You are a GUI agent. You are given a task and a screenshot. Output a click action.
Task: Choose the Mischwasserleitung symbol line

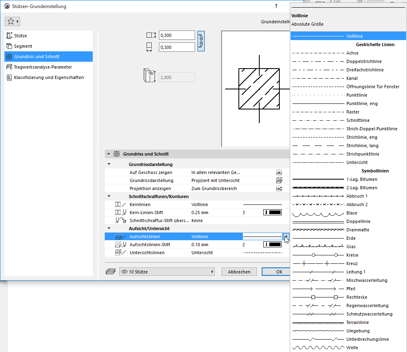tap(348, 281)
